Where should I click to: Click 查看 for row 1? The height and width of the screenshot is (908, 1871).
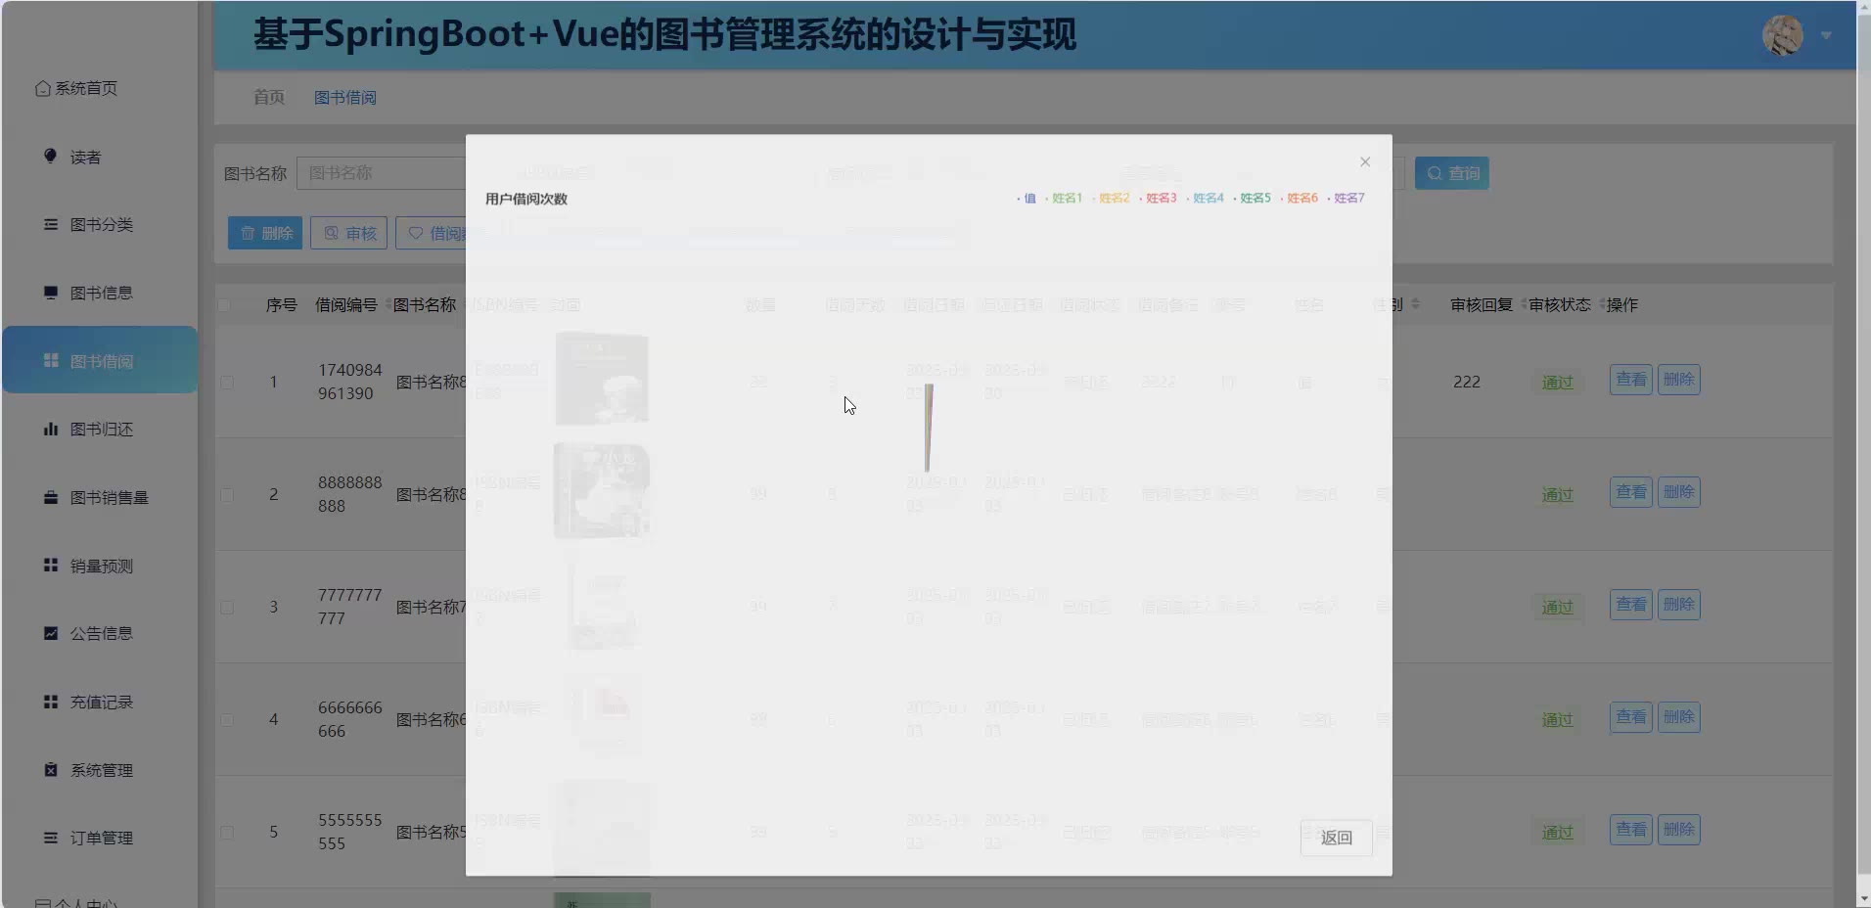click(1631, 380)
